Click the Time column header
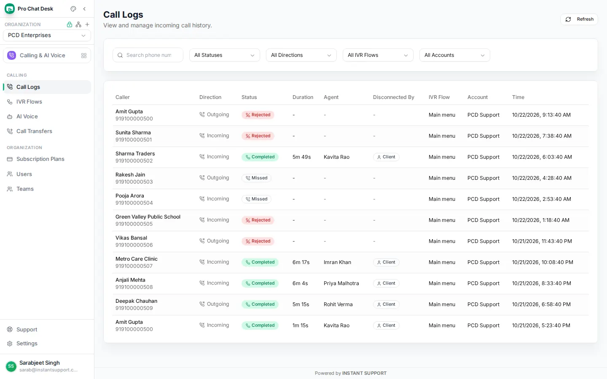The image size is (607, 379). click(x=518, y=97)
